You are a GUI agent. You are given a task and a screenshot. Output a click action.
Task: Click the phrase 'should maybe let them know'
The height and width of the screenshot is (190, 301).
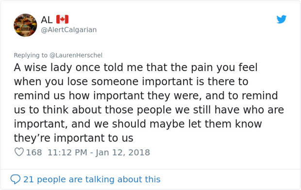(x=187, y=124)
